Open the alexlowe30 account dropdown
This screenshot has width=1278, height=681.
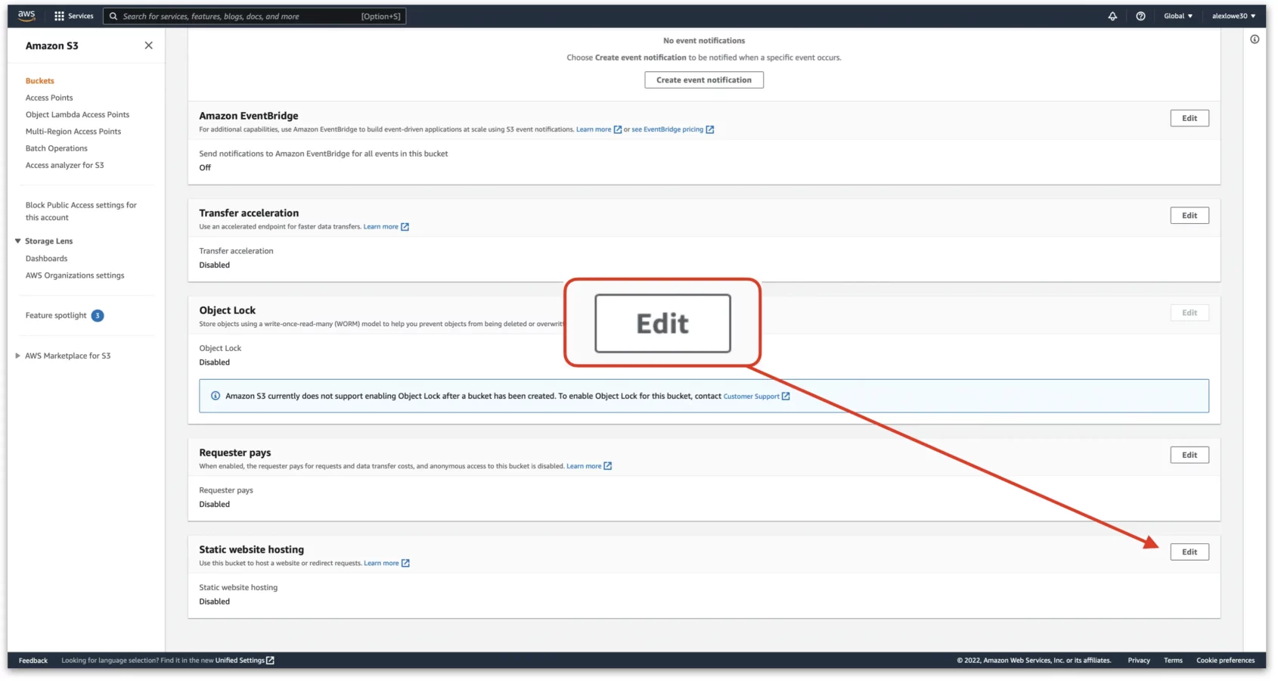(1233, 16)
